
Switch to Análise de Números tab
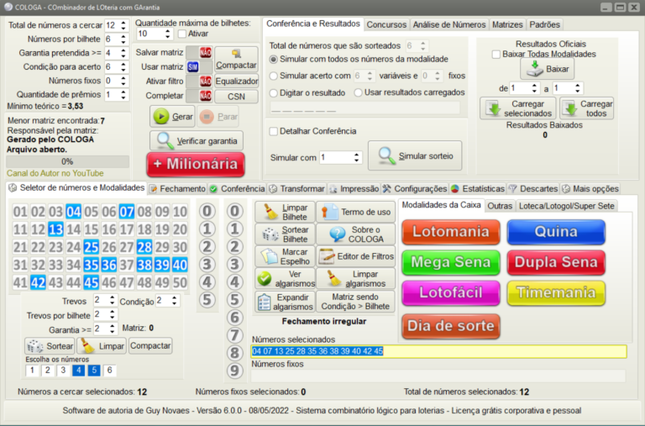pos(449,24)
